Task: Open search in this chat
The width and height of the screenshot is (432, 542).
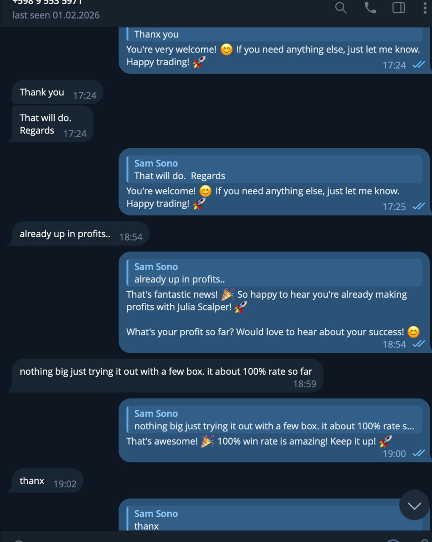Action: pos(341,8)
